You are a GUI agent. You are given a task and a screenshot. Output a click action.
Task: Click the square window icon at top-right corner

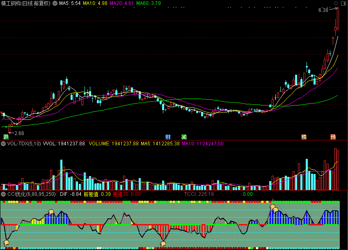pyautogui.click(x=343, y=3)
